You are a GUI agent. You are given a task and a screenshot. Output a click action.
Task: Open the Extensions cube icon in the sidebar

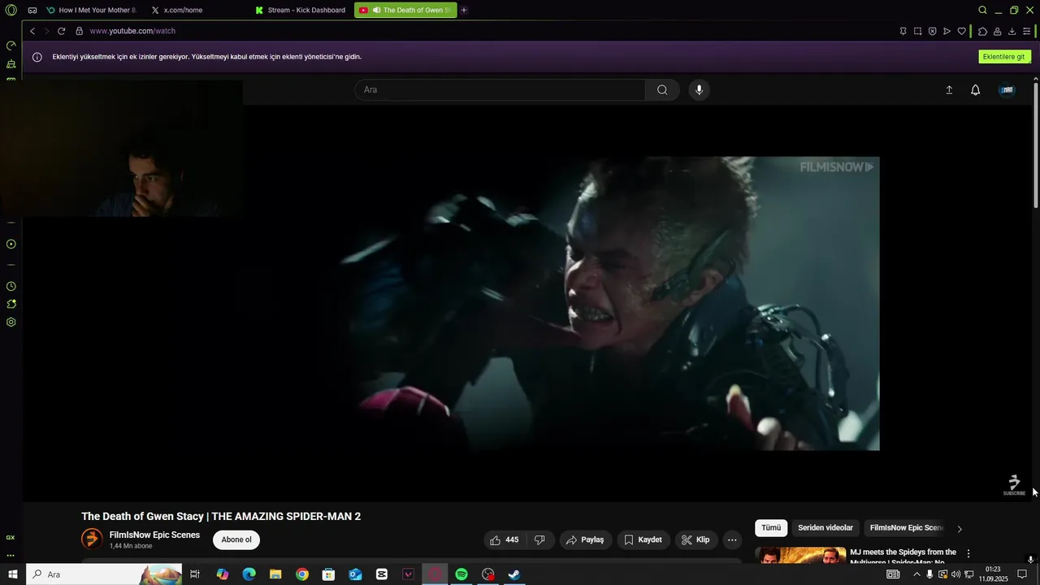pos(11,304)
